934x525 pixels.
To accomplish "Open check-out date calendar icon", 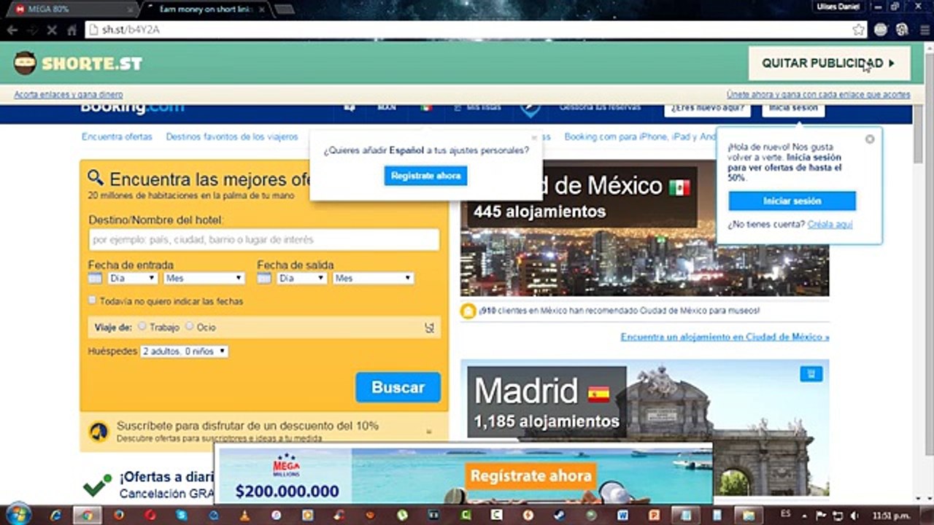I will tap(264, 279).
